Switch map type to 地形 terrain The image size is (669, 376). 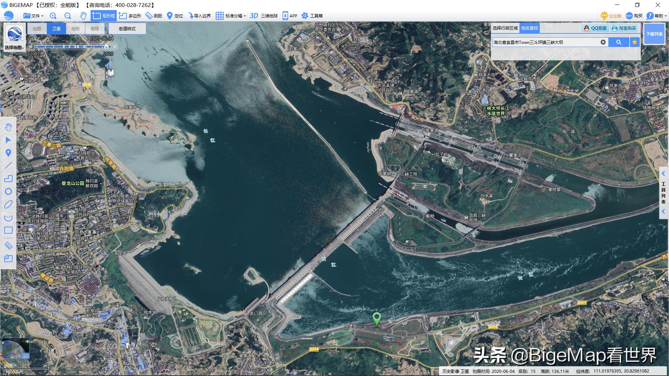click(x=75, y=29)
